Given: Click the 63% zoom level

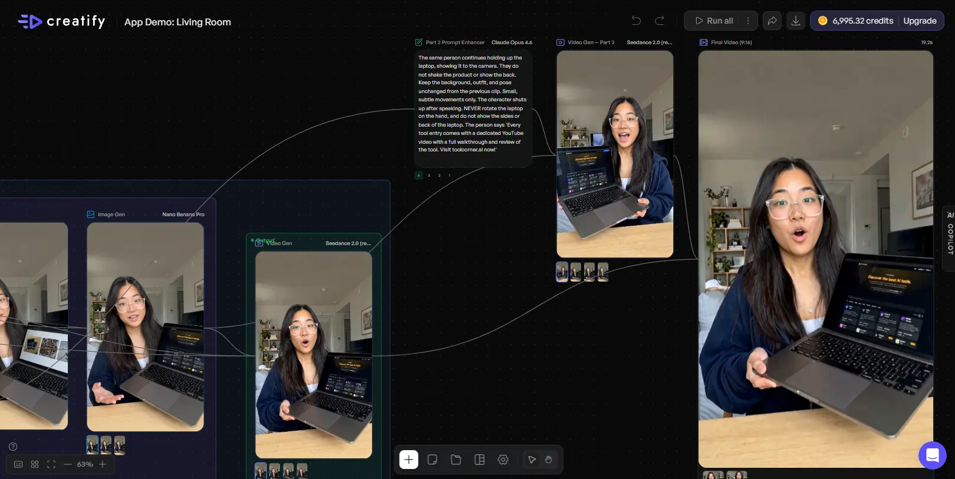Looking at the screenshot, I should pos(85,464).
